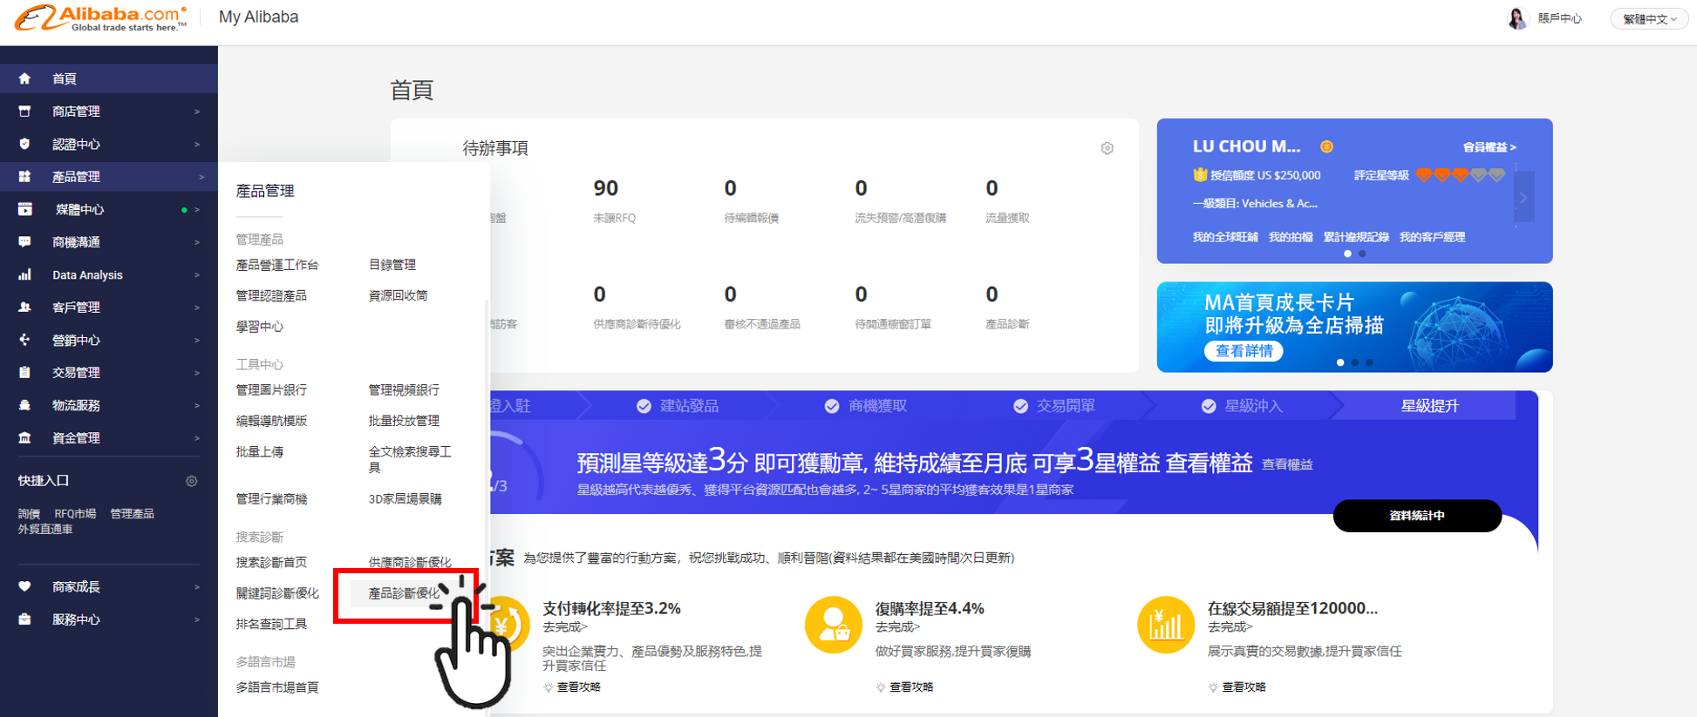Click the home icon in sidebar
Screen dimensions: 1697x717
[x=24, y=78]
